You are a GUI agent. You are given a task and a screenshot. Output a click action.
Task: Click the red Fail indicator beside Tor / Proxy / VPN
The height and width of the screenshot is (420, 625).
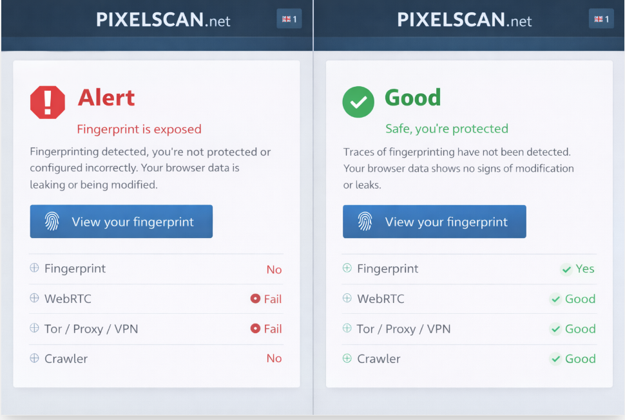pos(266,329)
